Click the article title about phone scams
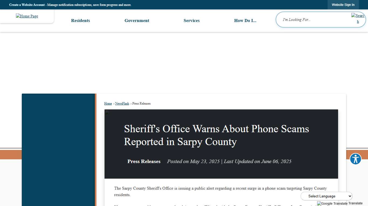Screen dimensions: 368x206 [216, 135]
